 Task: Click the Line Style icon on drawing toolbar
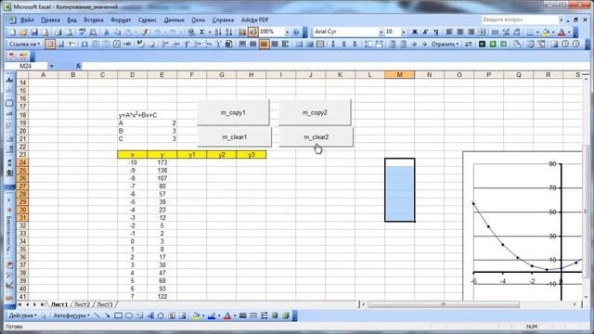coord(243,315)
